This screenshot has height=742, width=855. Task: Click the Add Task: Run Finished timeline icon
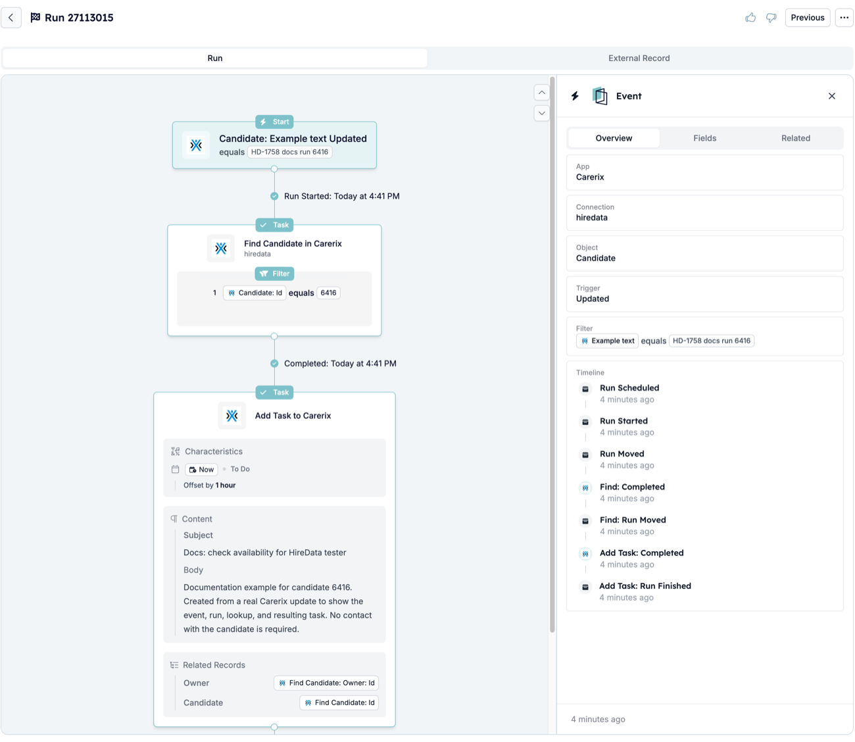(x=585, y=587)
